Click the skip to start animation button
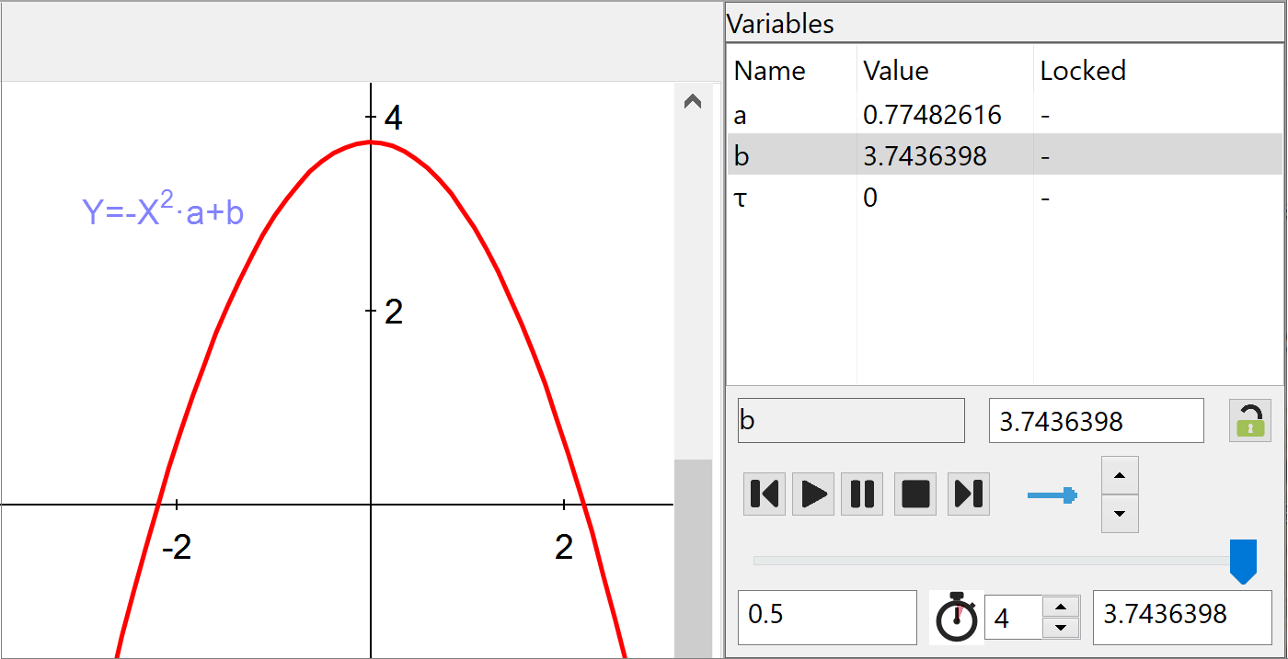Image resolution: width=1288 pixels, height=659 pixels. 765,494
